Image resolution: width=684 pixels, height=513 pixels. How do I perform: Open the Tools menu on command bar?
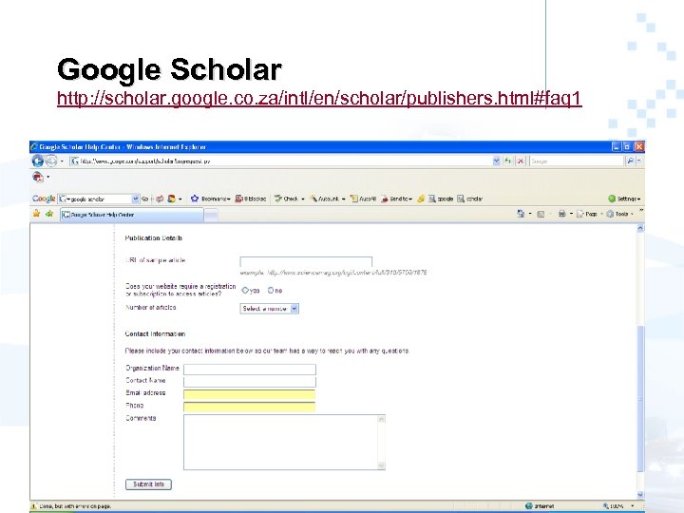619,214
